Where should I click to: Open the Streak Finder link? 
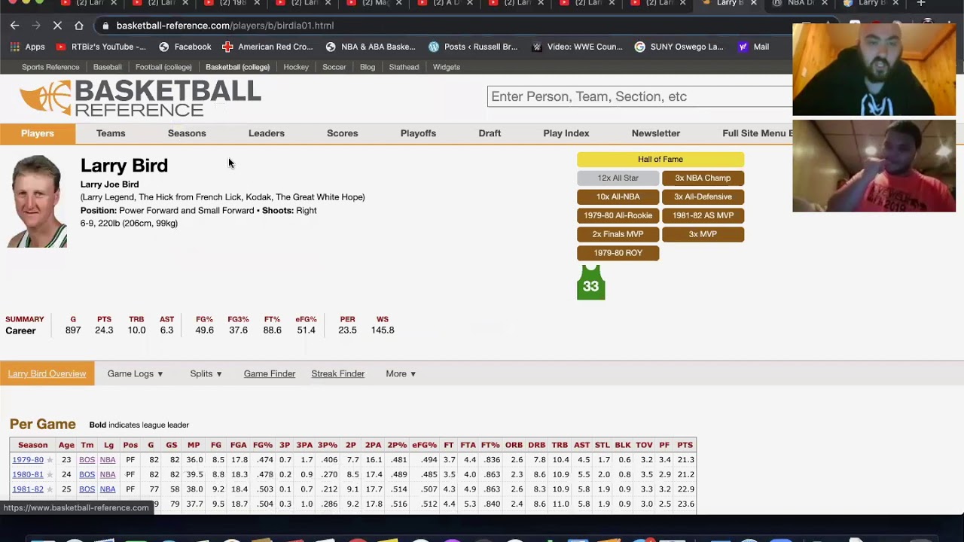pos(338,373)
